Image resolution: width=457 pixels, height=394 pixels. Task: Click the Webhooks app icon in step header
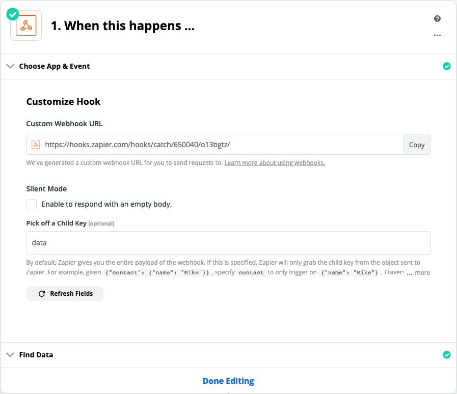tap(26, 26)
